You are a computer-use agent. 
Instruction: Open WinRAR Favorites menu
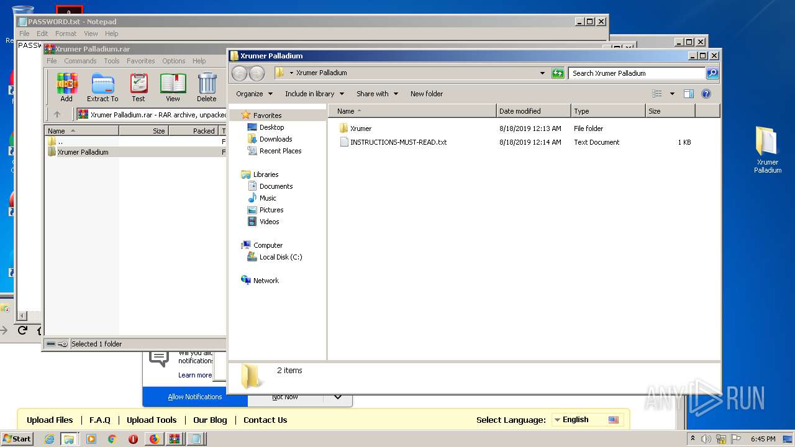[x=141, y=61]
